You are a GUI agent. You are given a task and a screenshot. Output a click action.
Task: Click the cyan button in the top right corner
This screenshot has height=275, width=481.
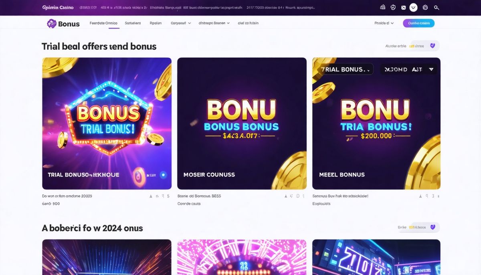click(x=418, y=23)
